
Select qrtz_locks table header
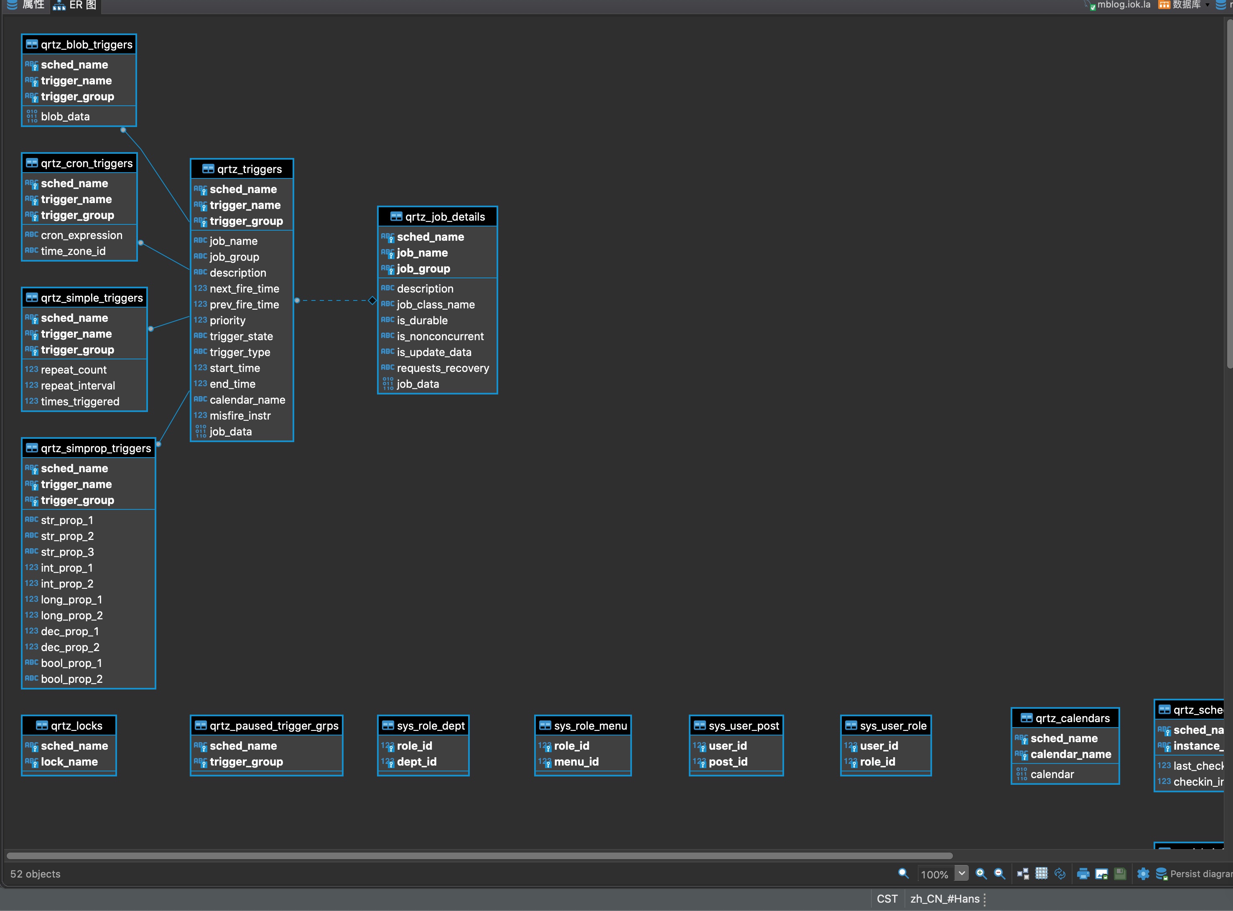pos(69,726)
